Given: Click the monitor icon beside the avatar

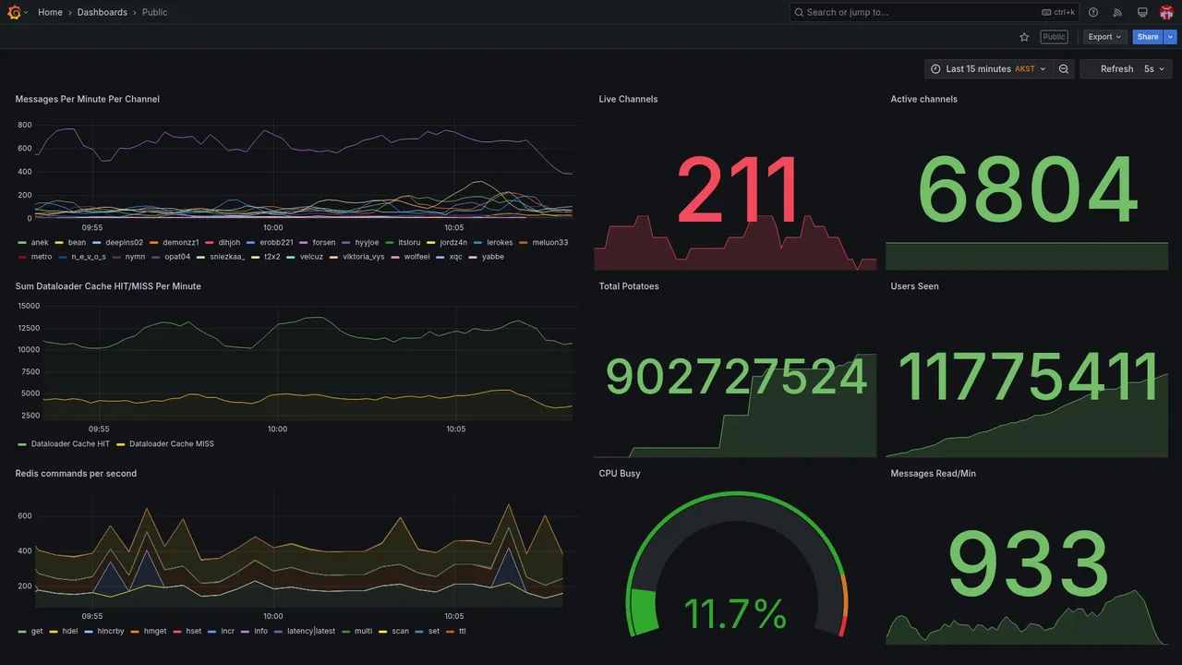Looking at the screenshot, I should tap(1142, 12).
